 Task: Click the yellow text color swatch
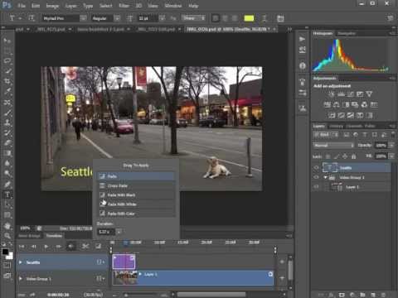pos(249,18)
